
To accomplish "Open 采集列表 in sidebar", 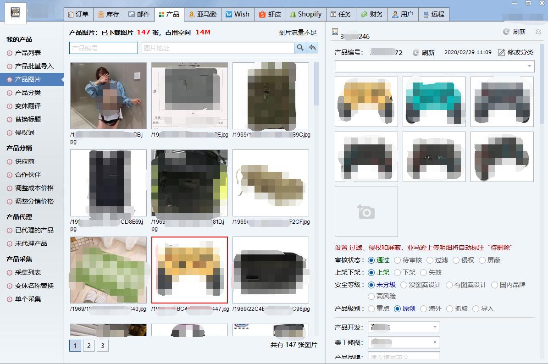I will pyautogui.click(x=28, y=272).
